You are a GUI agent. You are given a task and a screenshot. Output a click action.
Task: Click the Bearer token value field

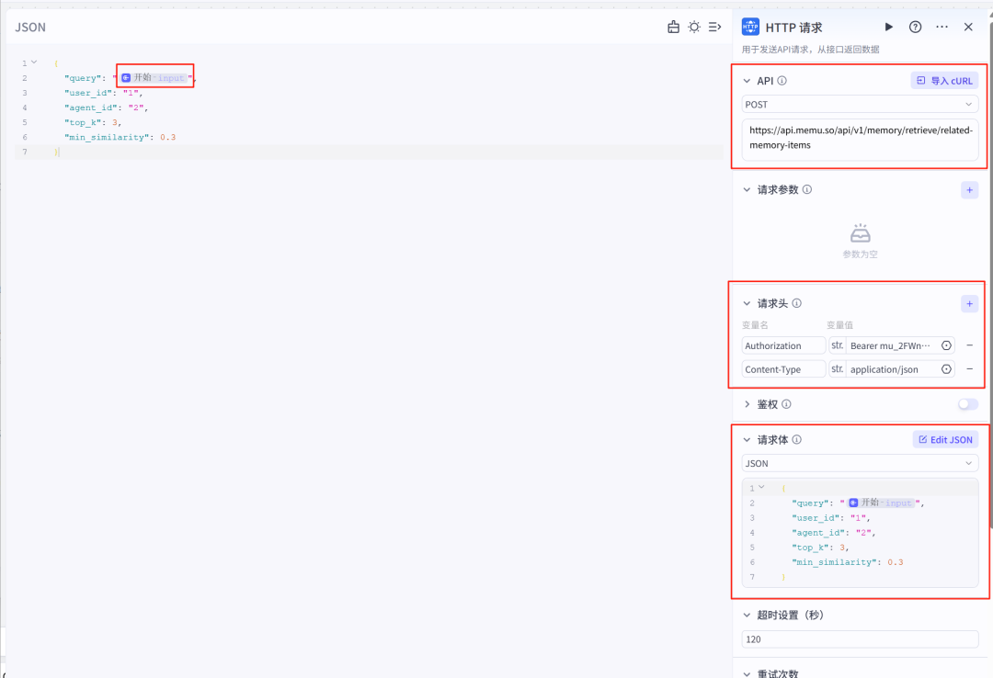pos(892,345)
